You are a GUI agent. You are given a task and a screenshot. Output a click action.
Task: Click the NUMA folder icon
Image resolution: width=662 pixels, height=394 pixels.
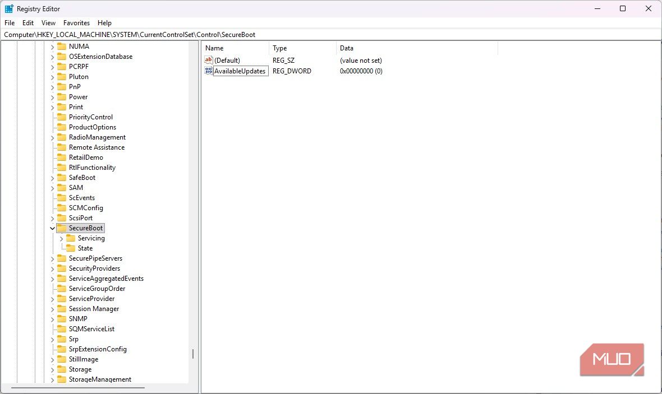coord(62,46)
